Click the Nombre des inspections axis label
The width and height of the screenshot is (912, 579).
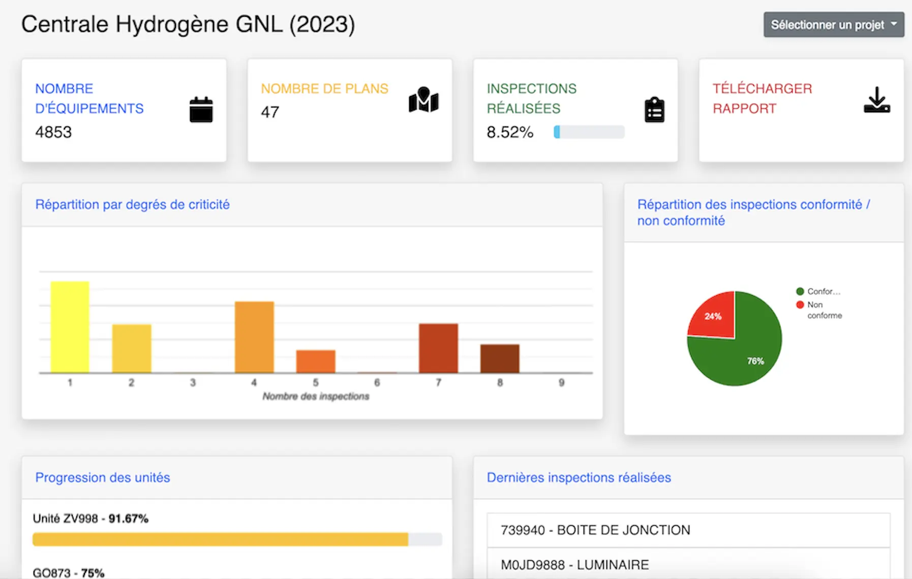pyautogui.click(x=316, y=396)
